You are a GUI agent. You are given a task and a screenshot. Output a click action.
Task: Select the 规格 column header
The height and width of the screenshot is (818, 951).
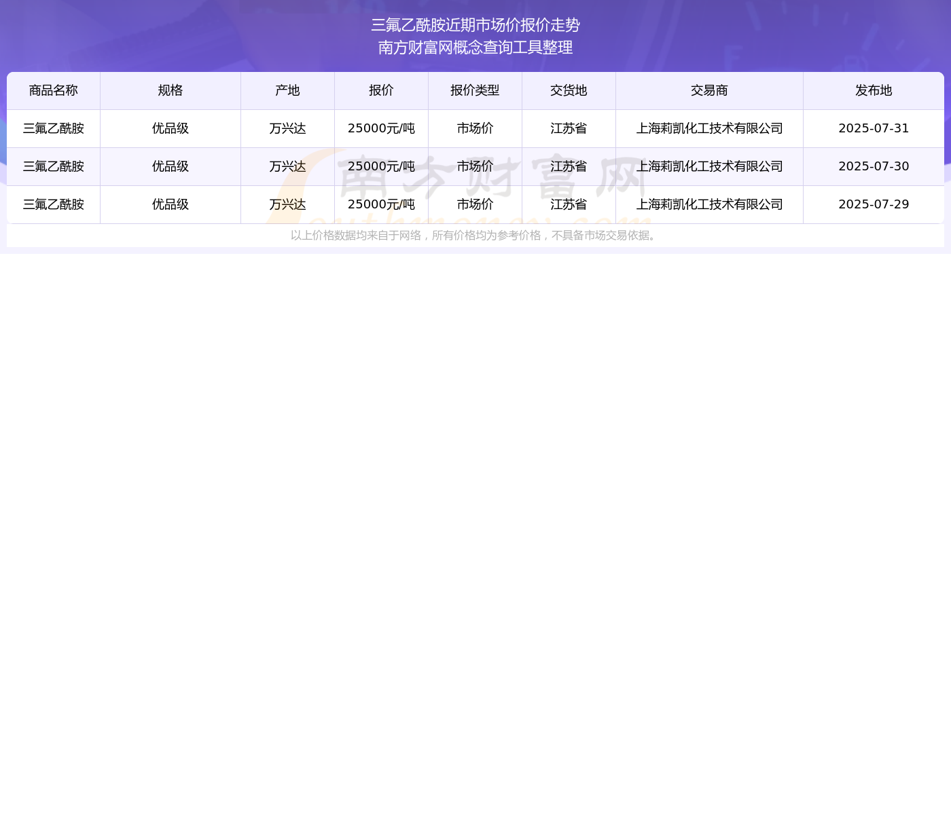171,90
